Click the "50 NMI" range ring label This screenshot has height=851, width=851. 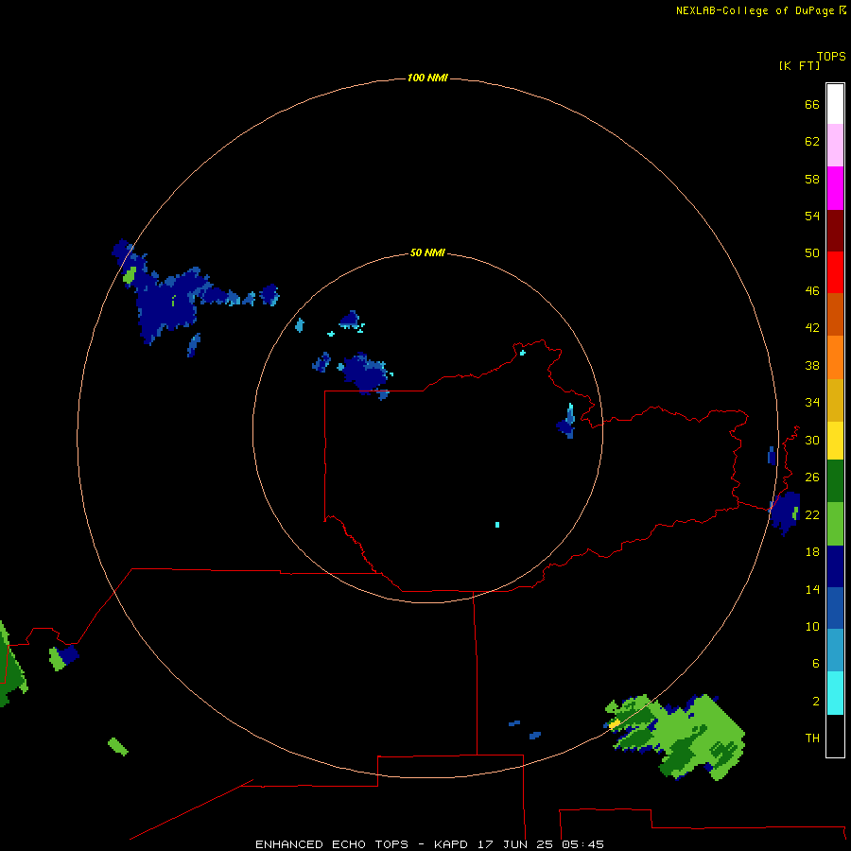tap(427, 252)
